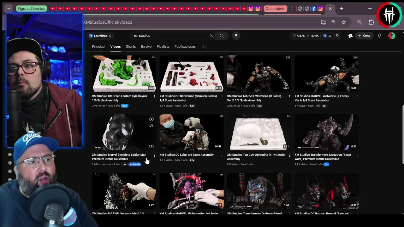
Task: Expand the Quilombete tab group
Action: tap(275, 9)
